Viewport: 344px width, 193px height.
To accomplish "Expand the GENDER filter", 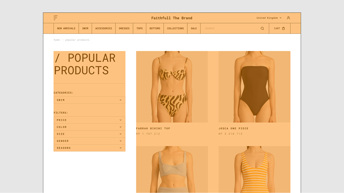I will (x=89, y=141).
